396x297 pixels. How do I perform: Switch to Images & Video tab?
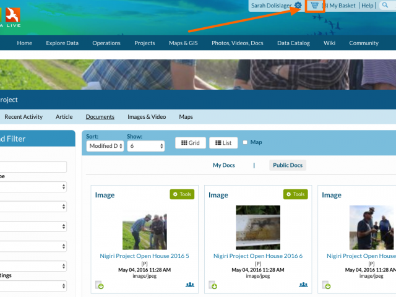(147, 117)
